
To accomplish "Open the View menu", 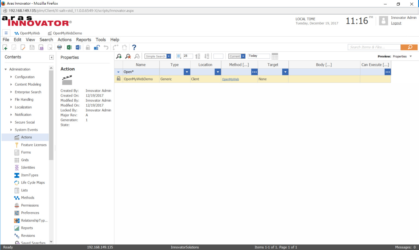I will coord(30,40).
